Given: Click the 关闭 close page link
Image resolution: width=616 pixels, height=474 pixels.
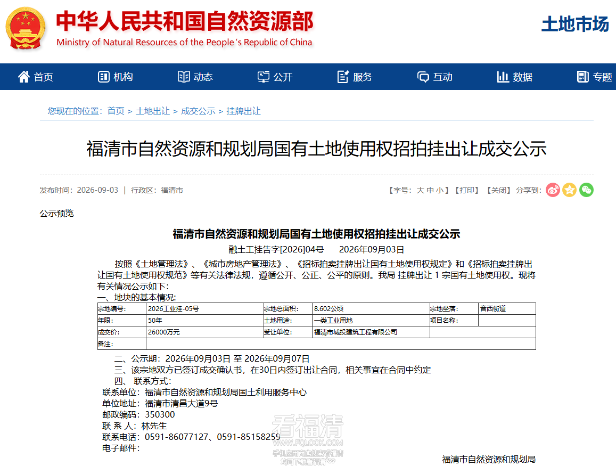Looking at the screenshot, I should click(x=498, y=190).
